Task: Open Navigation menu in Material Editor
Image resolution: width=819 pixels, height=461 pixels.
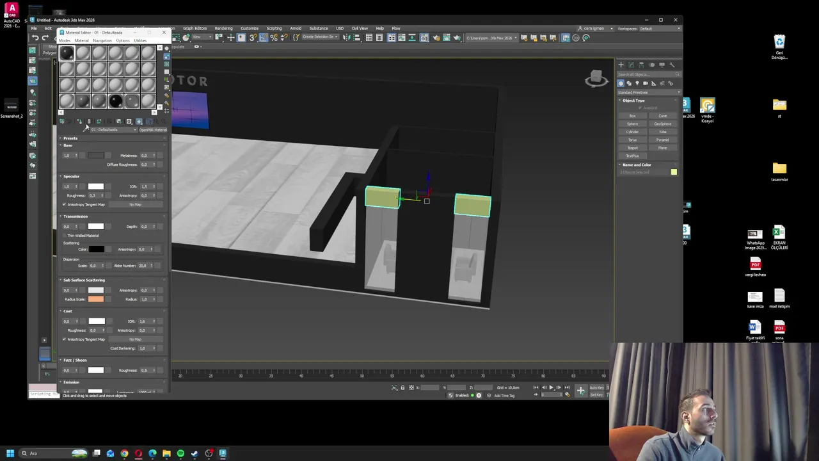Action: pos(102,41)
